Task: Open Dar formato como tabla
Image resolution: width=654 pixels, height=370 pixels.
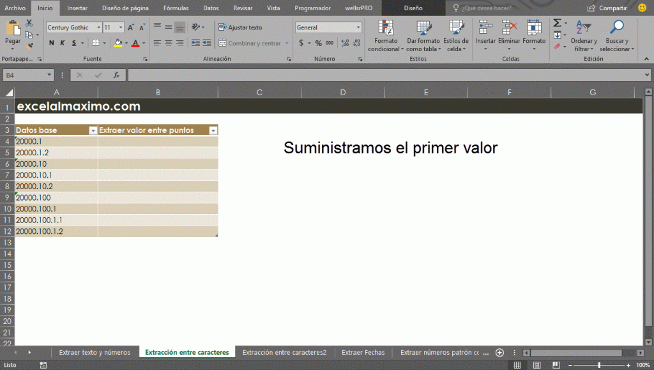Action: 423,36
